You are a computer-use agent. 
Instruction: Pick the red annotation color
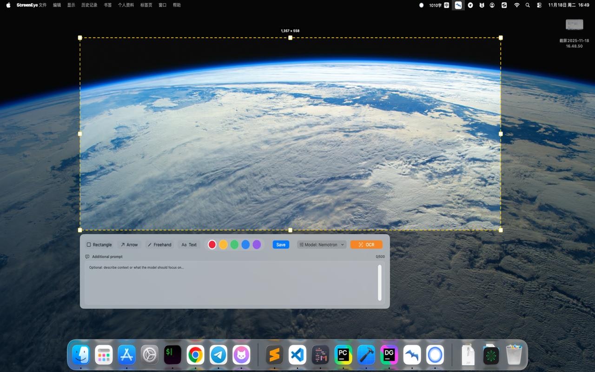(x=212, y=244)
